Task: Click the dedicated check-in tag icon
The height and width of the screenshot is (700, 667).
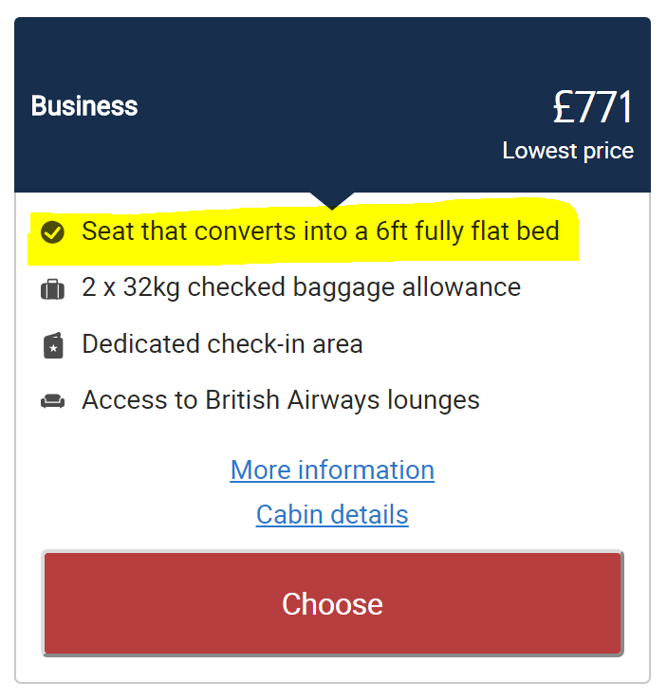Action: click(53, 344)
